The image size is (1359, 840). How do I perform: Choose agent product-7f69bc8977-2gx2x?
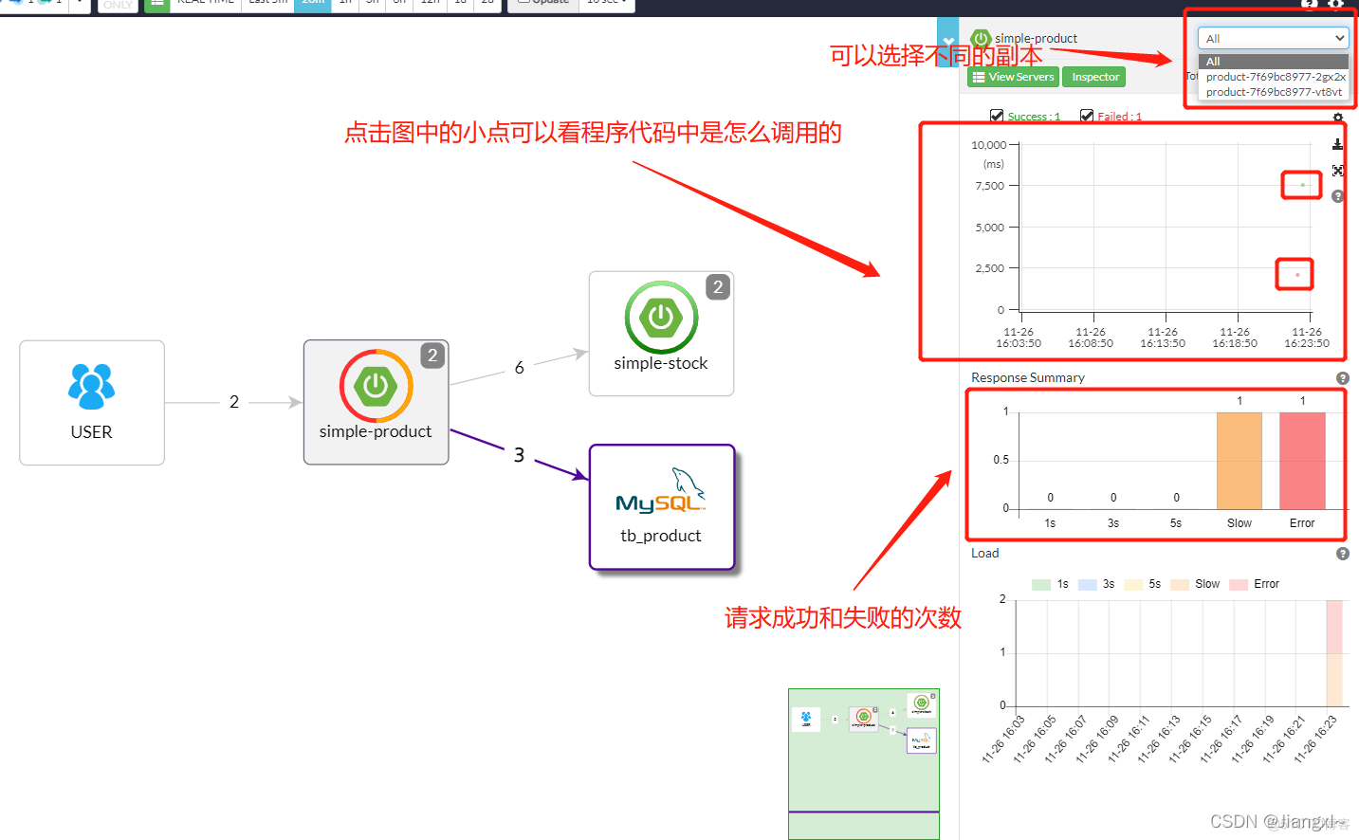coord(1273,76)
